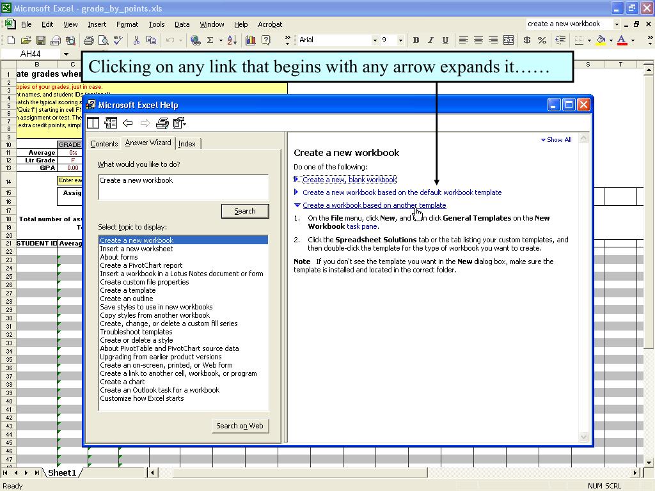Click the Decrease Indent icon
655x491 pixels.
560,40
